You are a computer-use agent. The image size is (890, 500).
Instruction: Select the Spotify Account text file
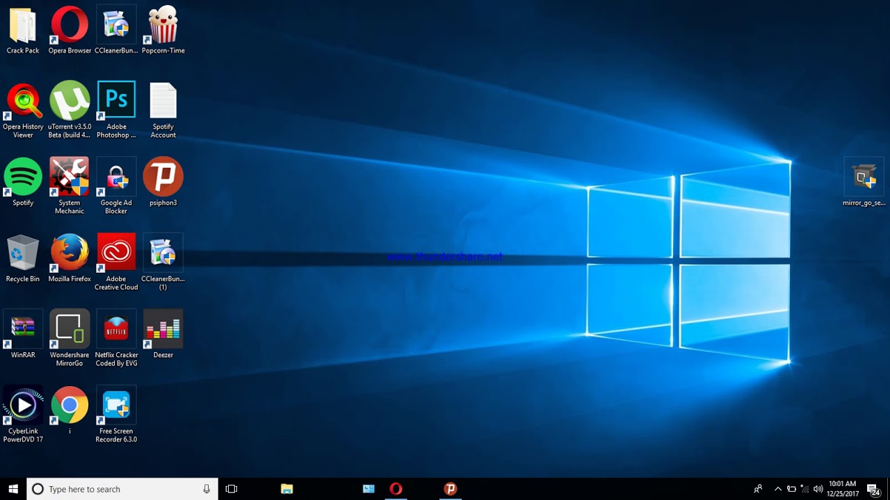pos(163,111)
